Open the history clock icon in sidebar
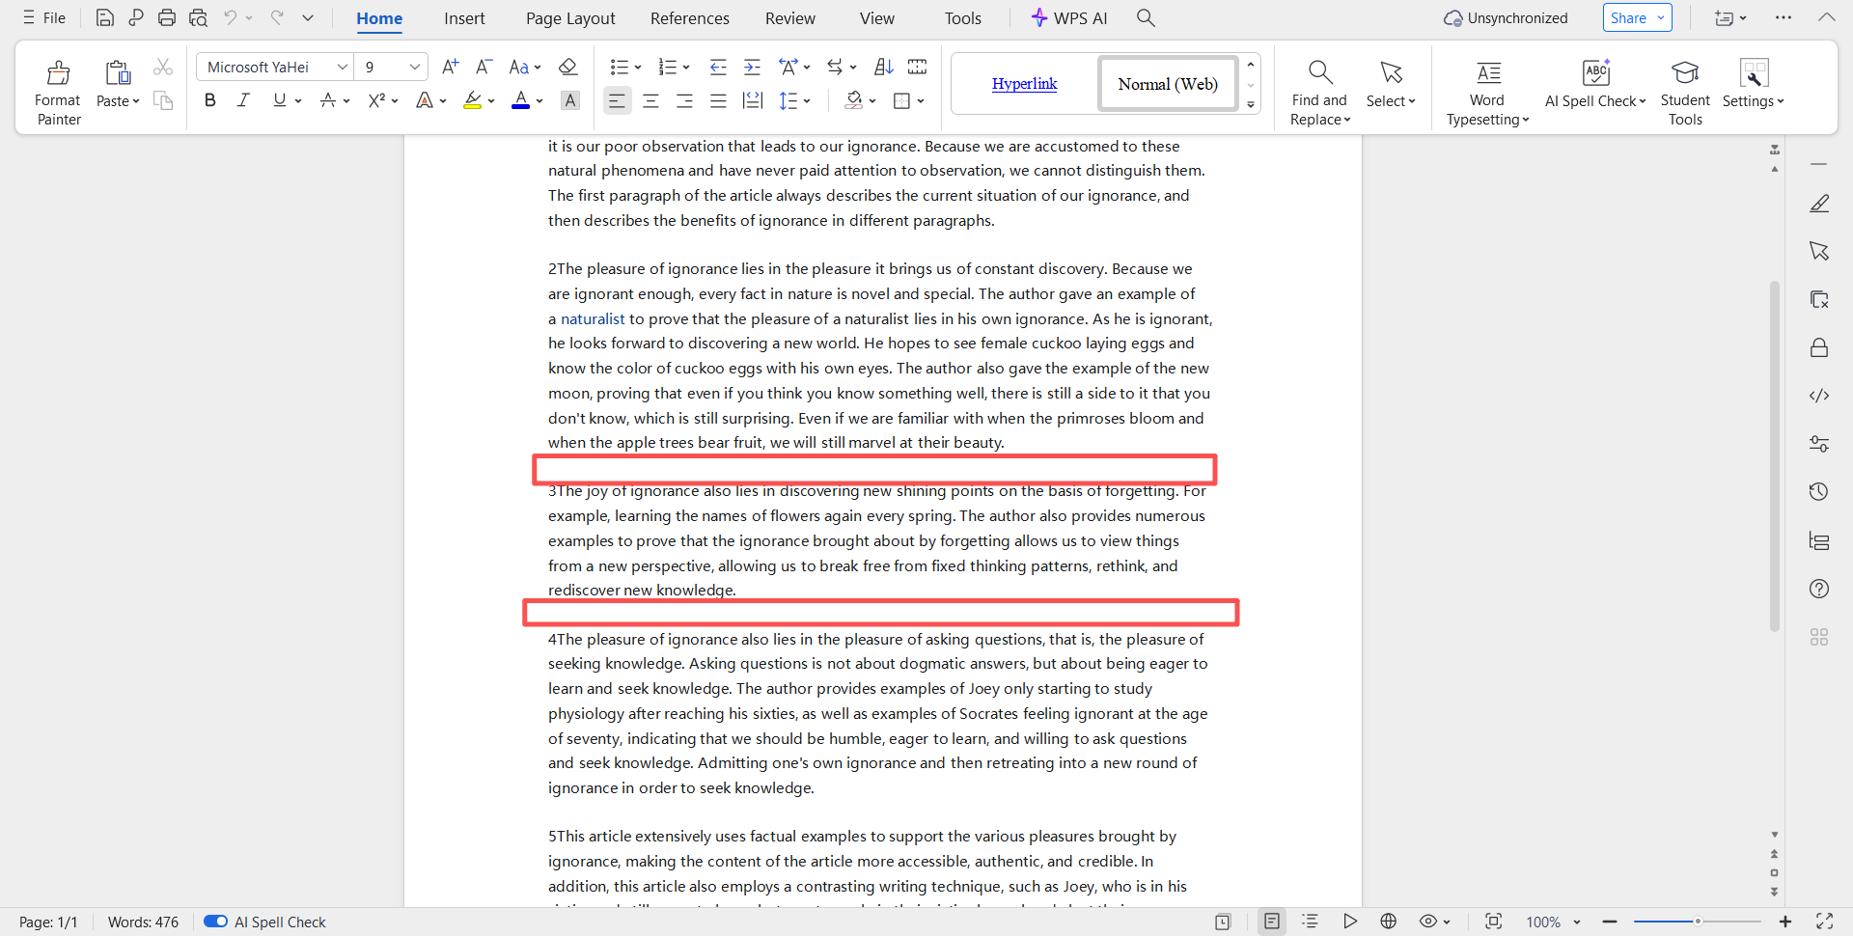Viewport: 1853px width, 936px height. coord(1818,492)
